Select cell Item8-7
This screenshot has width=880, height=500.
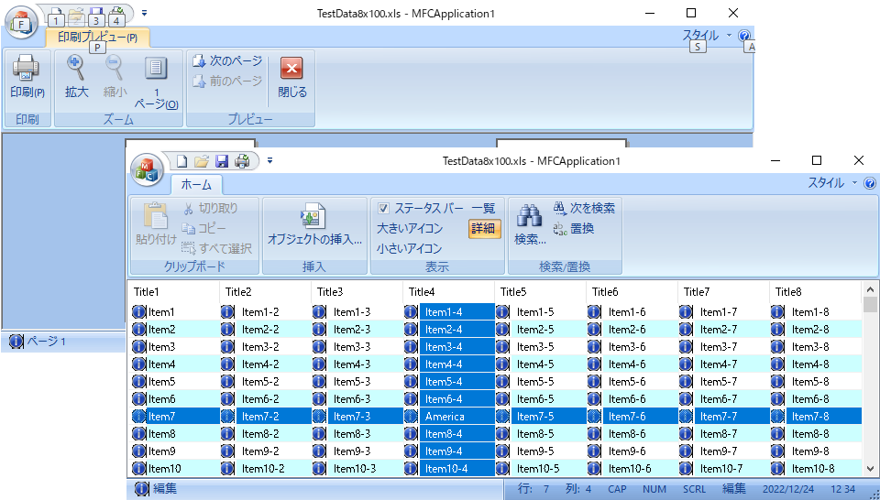point(719,434)
